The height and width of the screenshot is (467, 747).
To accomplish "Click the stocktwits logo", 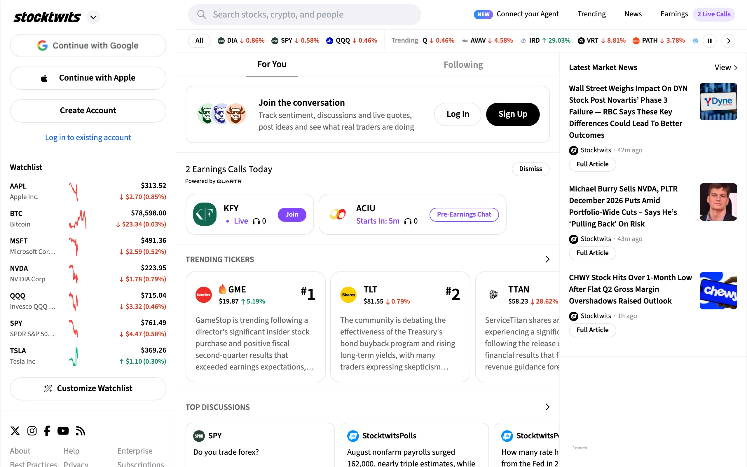I will [47, 17].
